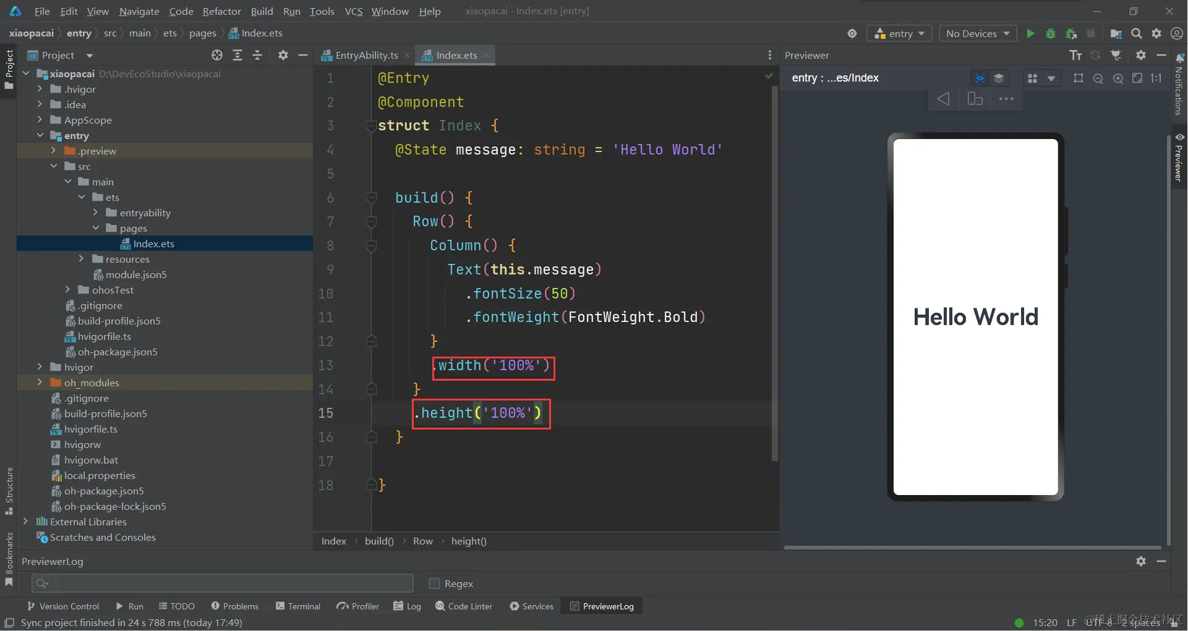Click the frame crop icon in Previewer
Image resolution: width=1188 pixels, height=631 pixels.
pos(1079,78)
